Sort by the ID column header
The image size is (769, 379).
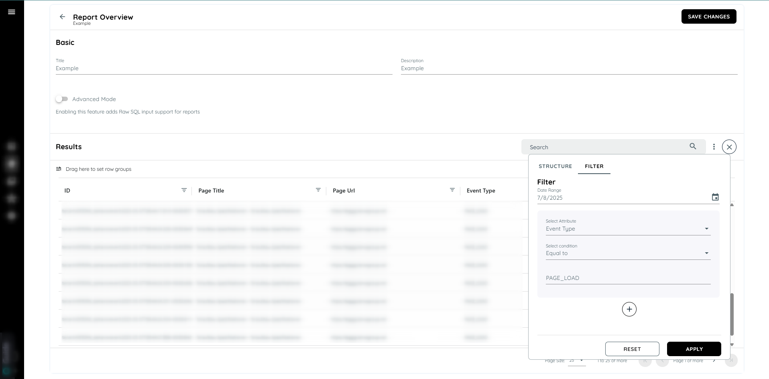[67, 191]
